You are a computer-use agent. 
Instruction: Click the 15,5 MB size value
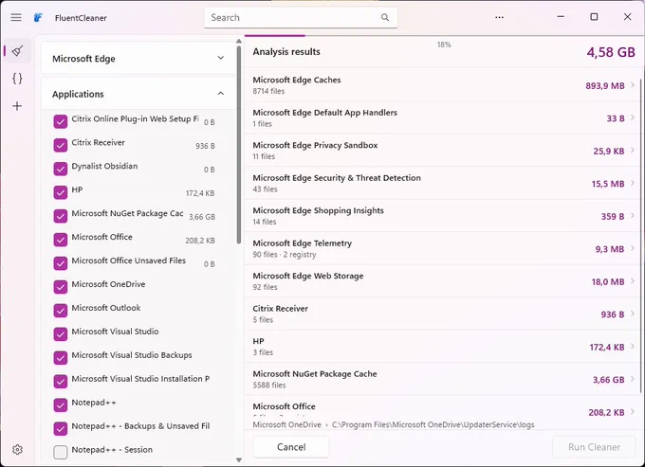tap(608, 184)
